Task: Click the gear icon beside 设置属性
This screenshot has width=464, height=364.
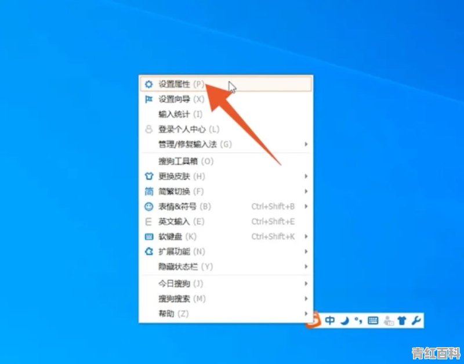Action: coord(149,84)
